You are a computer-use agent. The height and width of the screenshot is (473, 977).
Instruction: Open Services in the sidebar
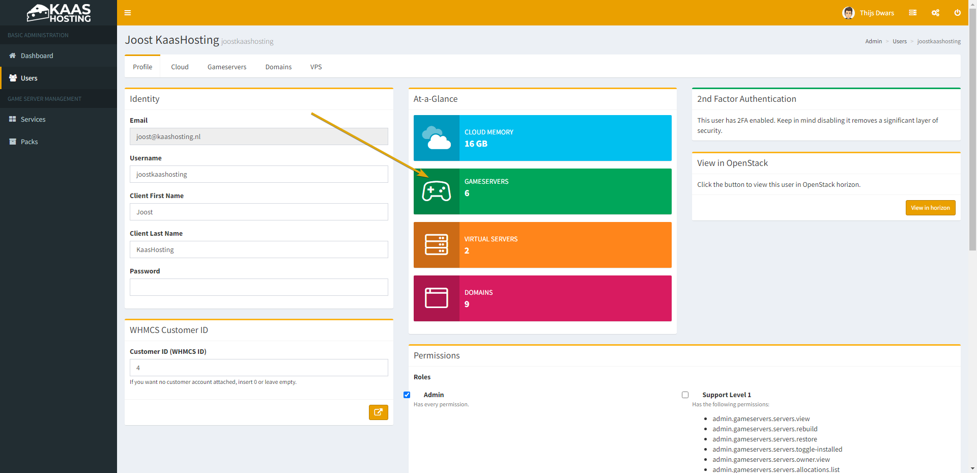pos(33,119)
